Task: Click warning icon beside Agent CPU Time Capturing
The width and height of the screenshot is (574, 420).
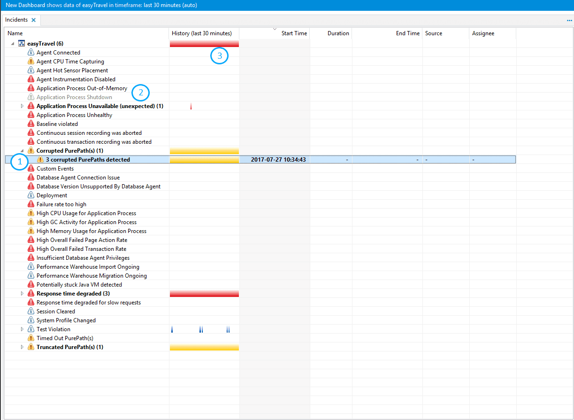Action: [x=31, y=62]
